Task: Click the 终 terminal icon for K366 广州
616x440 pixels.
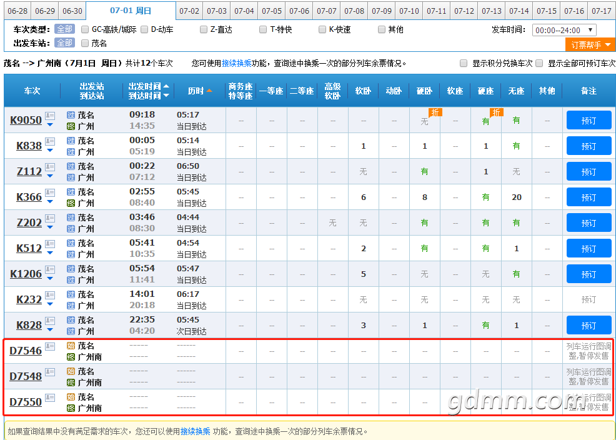Action: (71, 203)
